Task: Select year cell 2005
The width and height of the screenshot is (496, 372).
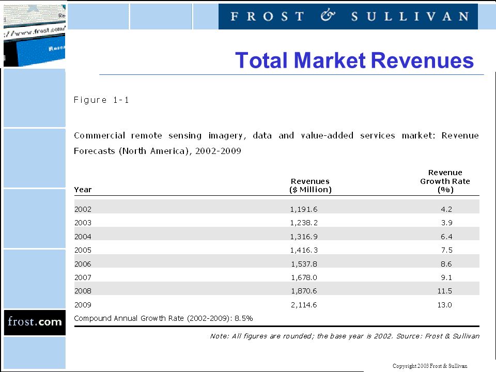Action: (x=83, y=250)
